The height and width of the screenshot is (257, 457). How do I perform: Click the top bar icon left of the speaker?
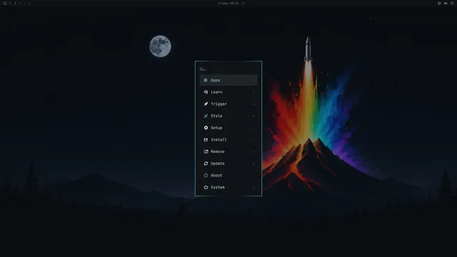point(439,3)
